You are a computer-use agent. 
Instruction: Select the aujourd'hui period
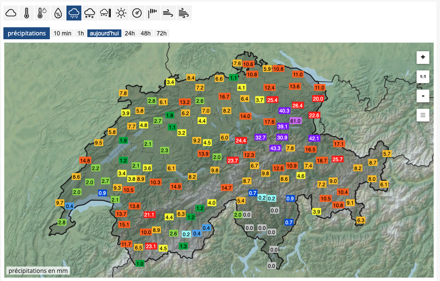pyautogui.click(x=104, y=33)
